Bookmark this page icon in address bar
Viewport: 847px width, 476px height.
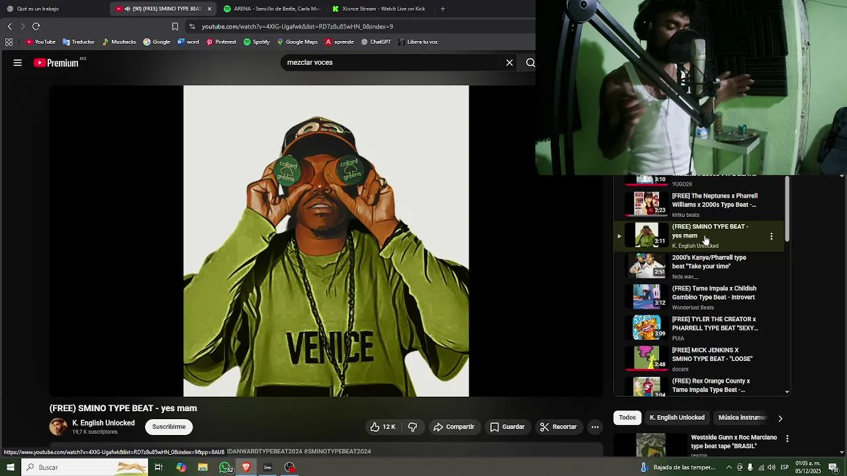[x=175, y=26]
